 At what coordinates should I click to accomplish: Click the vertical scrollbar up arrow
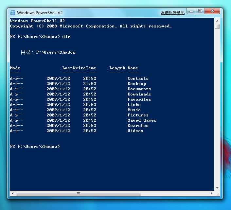point(217,21)
